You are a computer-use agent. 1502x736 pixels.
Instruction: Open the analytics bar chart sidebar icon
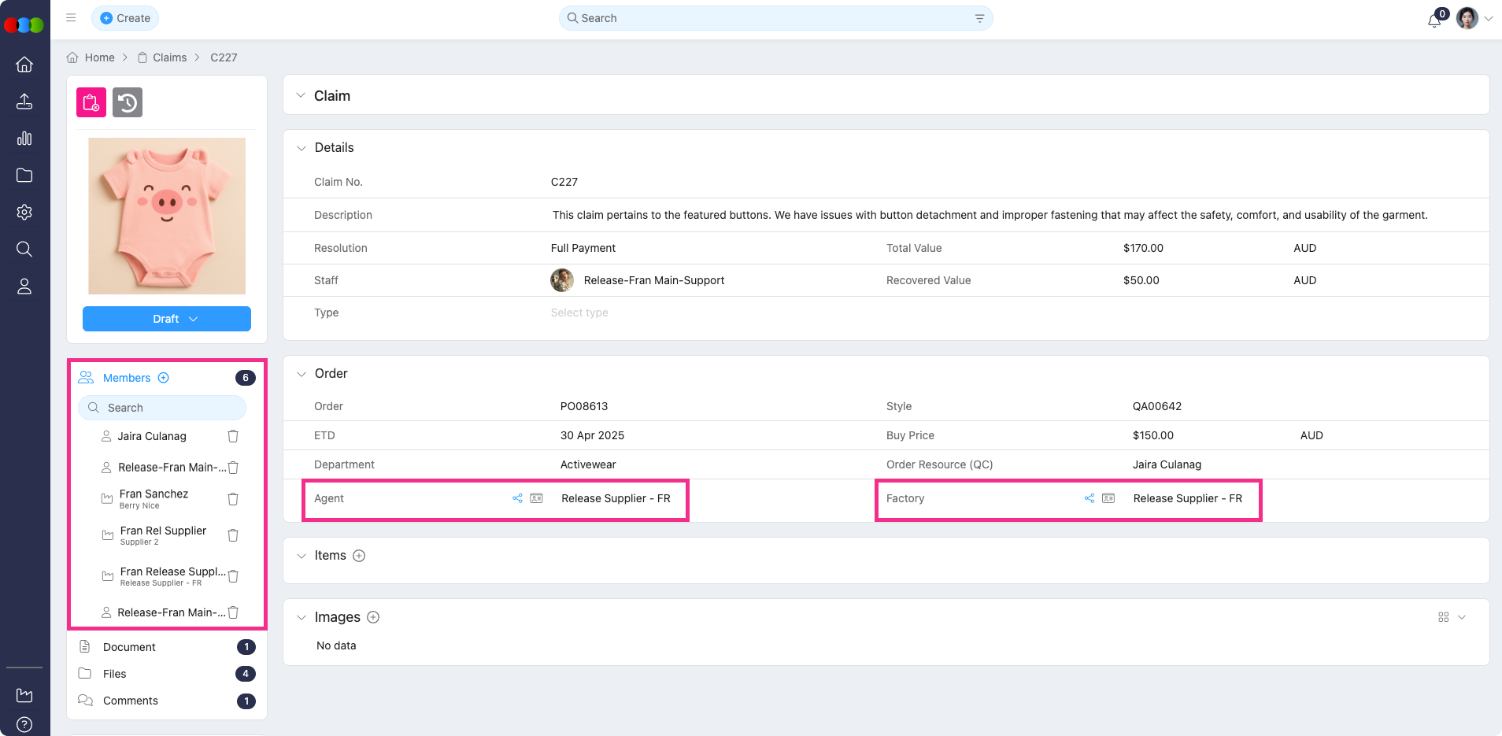coord(24,139)
